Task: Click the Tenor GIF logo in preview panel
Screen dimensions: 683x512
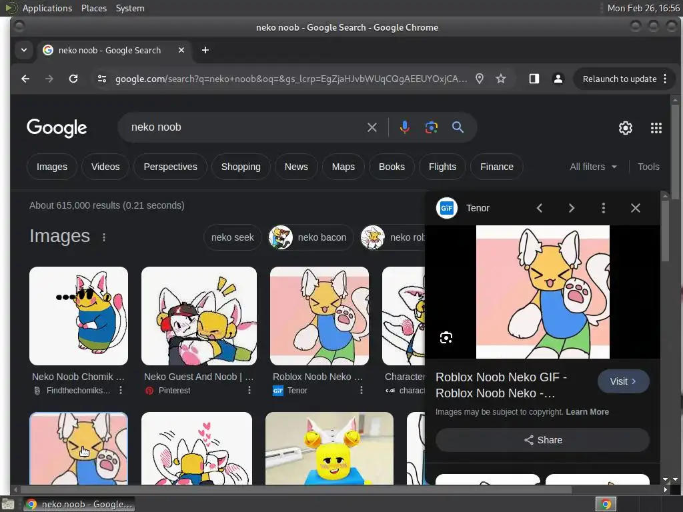Action: pos(447,208)
